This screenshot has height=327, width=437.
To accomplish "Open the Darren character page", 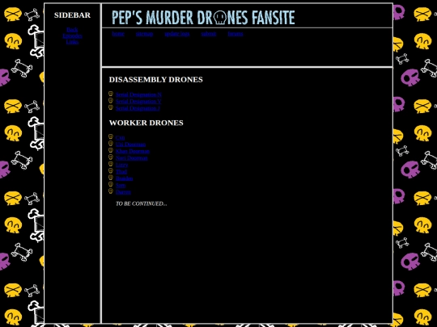I will point(123,192).
